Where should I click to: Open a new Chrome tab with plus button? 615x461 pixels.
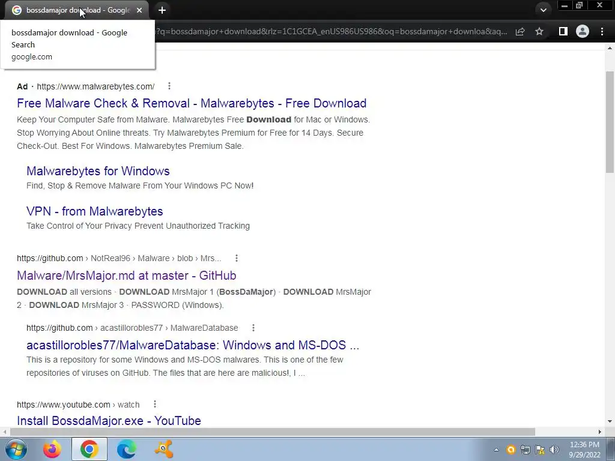point(162,10)
